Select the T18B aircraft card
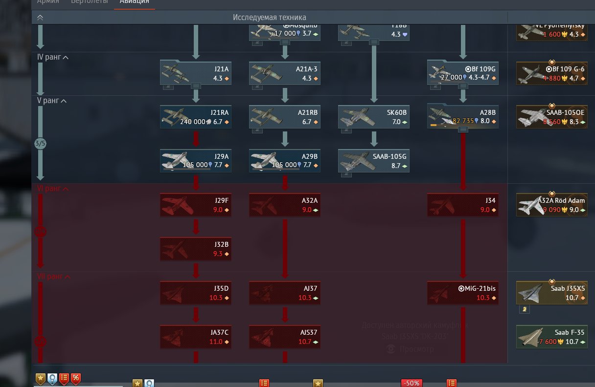595x387 pixels. coord(374,32)
